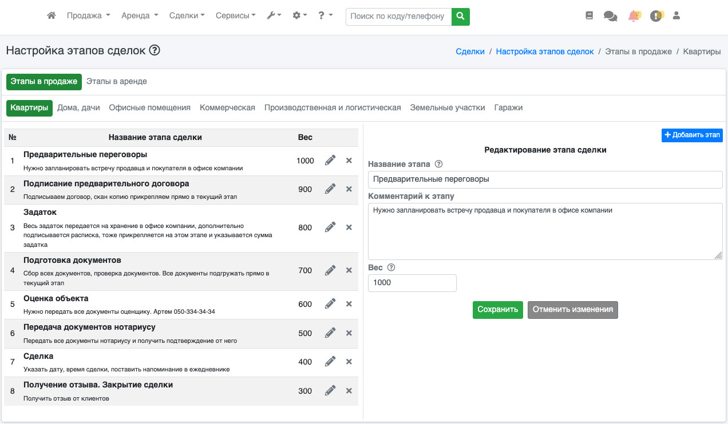Open the chat messages icon
This screenshot has width=728, height=424.
610,17
